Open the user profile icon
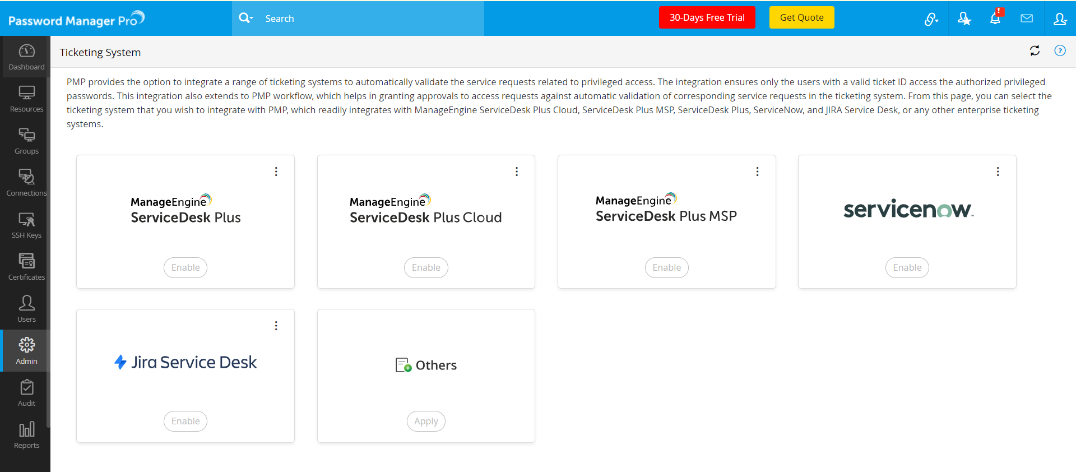This screenshot has width=1076, height=472. click(x=1060, y=19)
